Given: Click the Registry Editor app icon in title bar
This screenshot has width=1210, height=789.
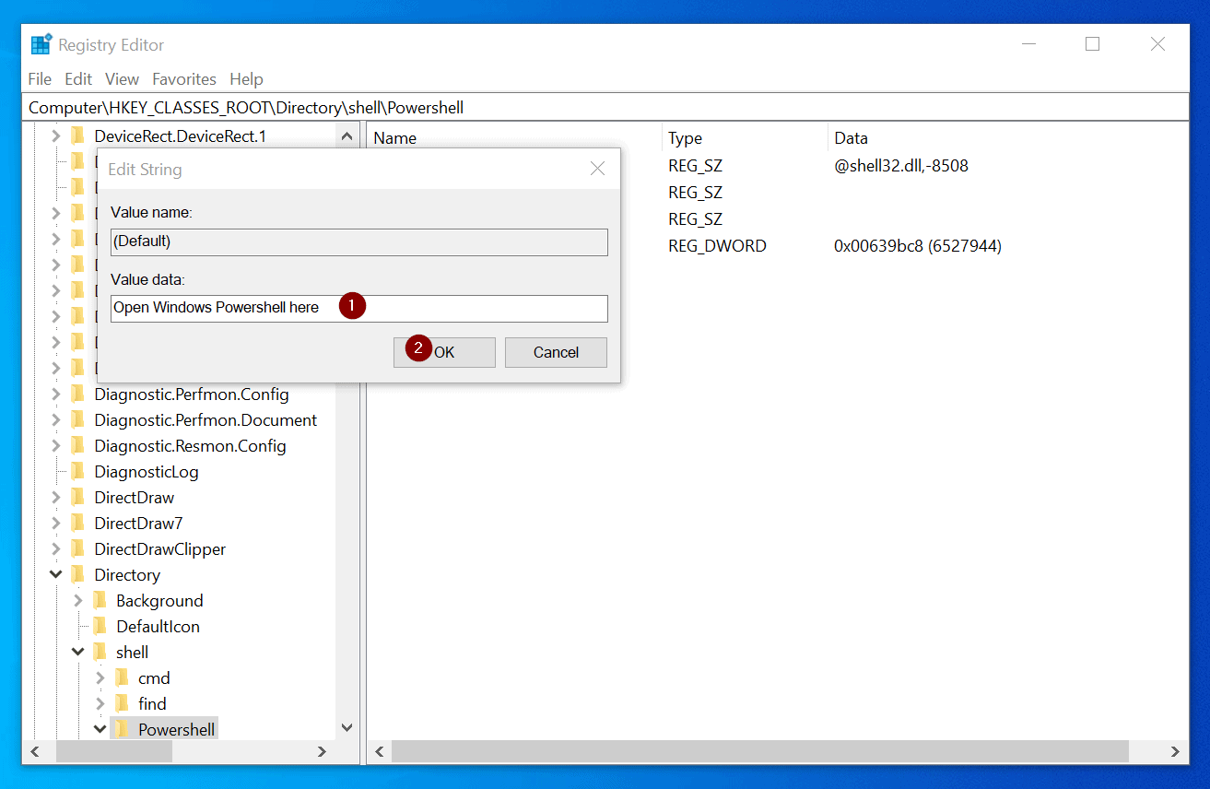Looking at the screenshot, I should click(41, 45).
